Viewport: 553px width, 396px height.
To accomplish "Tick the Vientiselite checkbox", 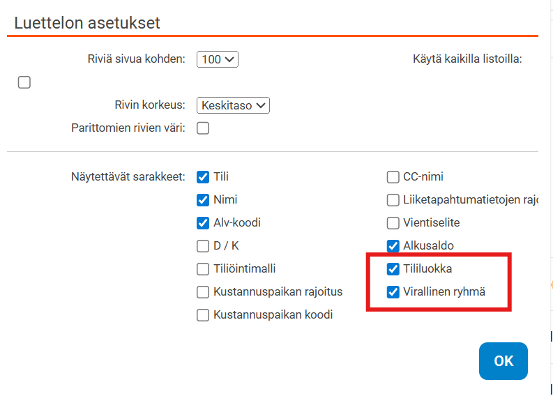I will (393, 223).
